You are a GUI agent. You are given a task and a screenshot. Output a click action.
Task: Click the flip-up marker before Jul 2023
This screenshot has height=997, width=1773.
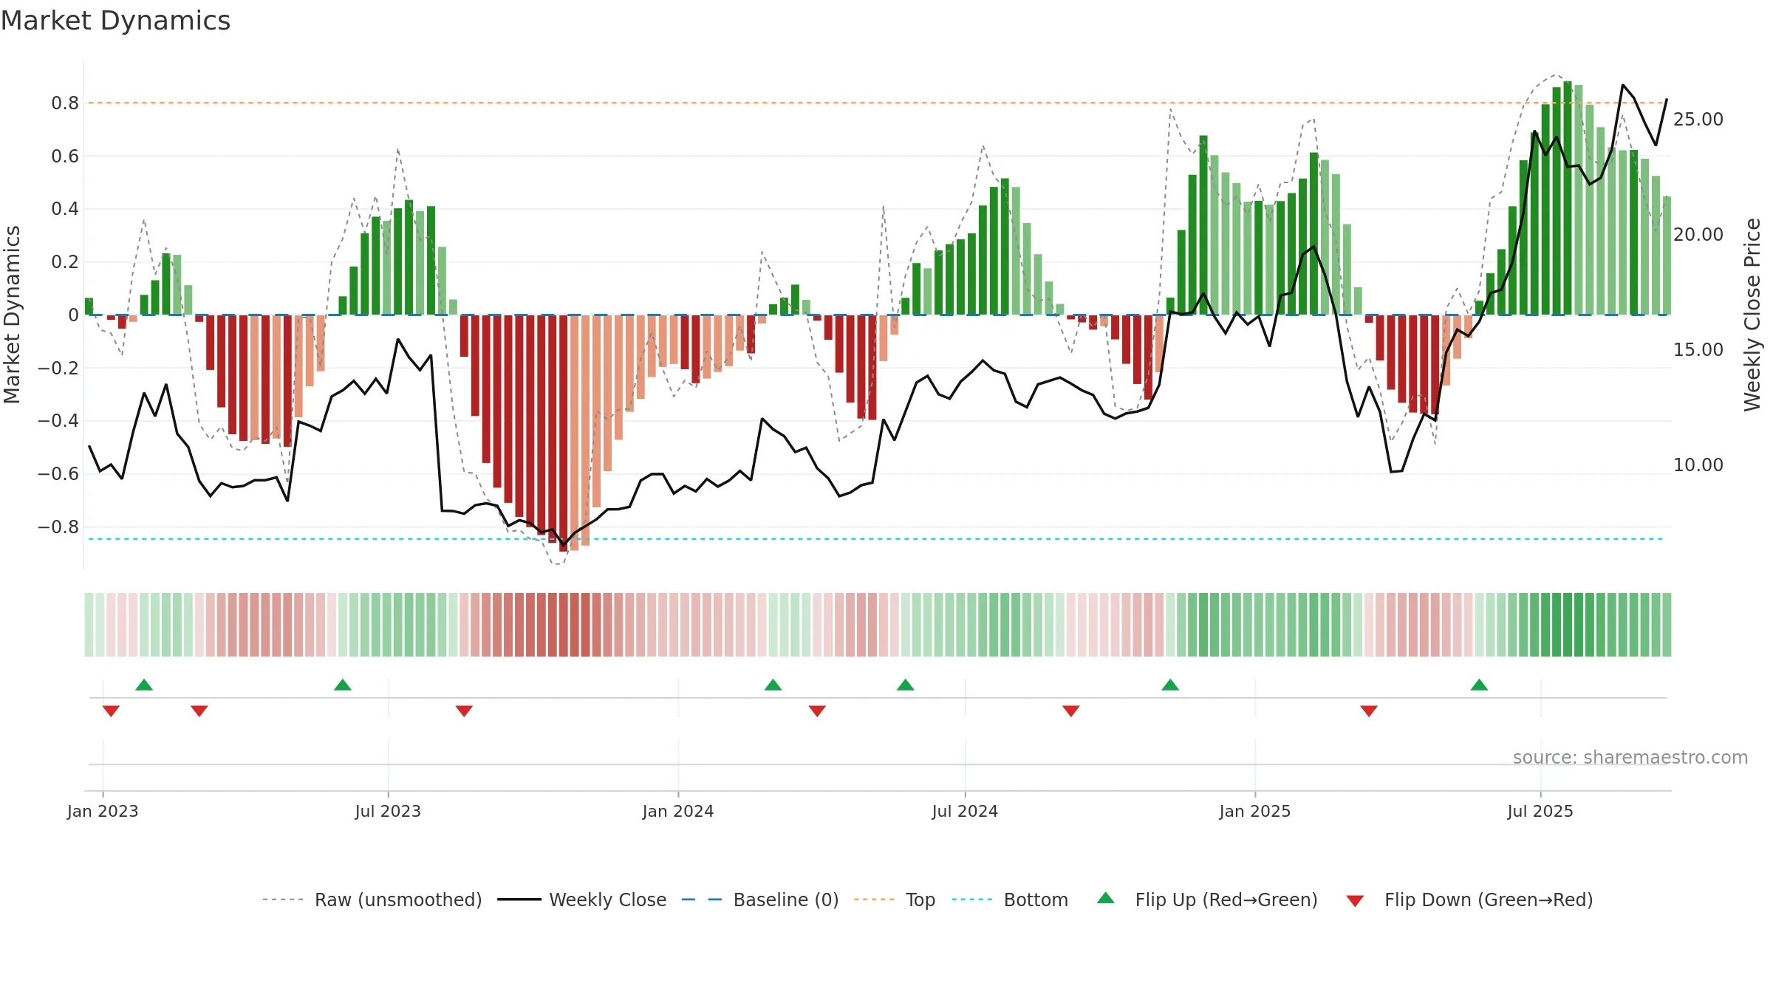(343, 685)
